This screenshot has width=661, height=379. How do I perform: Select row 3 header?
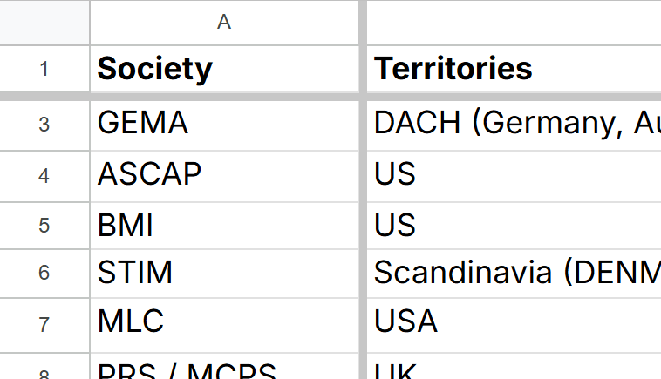click(x=44, y=125)
